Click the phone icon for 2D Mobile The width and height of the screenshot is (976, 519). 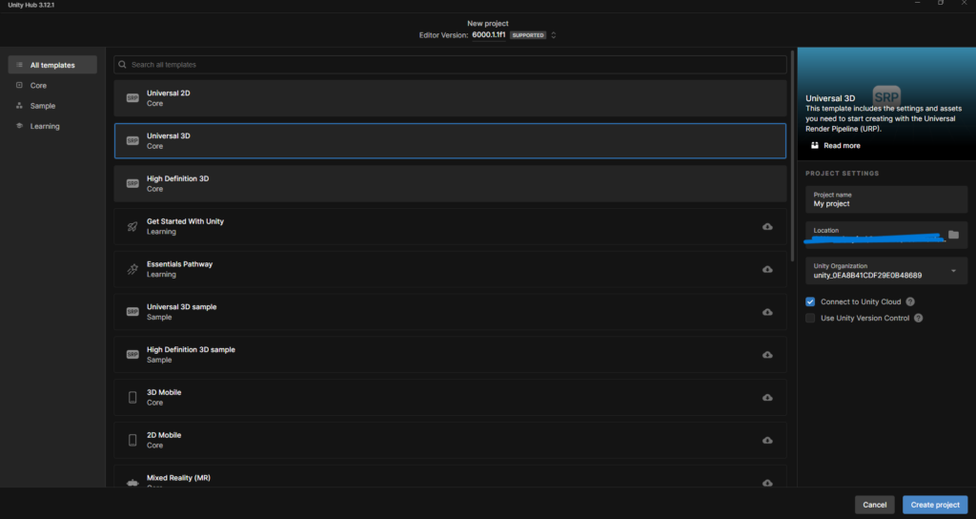(132, 440)
